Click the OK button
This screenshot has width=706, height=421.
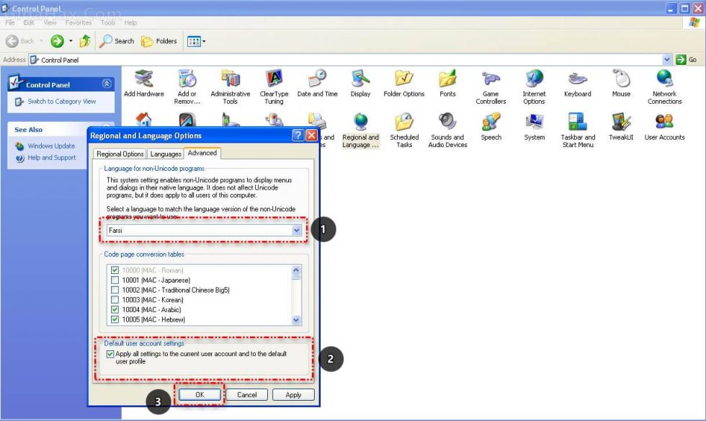point(200,394)
